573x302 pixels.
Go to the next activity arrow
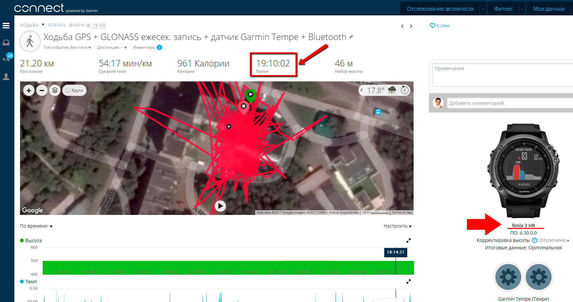(411, 26)
